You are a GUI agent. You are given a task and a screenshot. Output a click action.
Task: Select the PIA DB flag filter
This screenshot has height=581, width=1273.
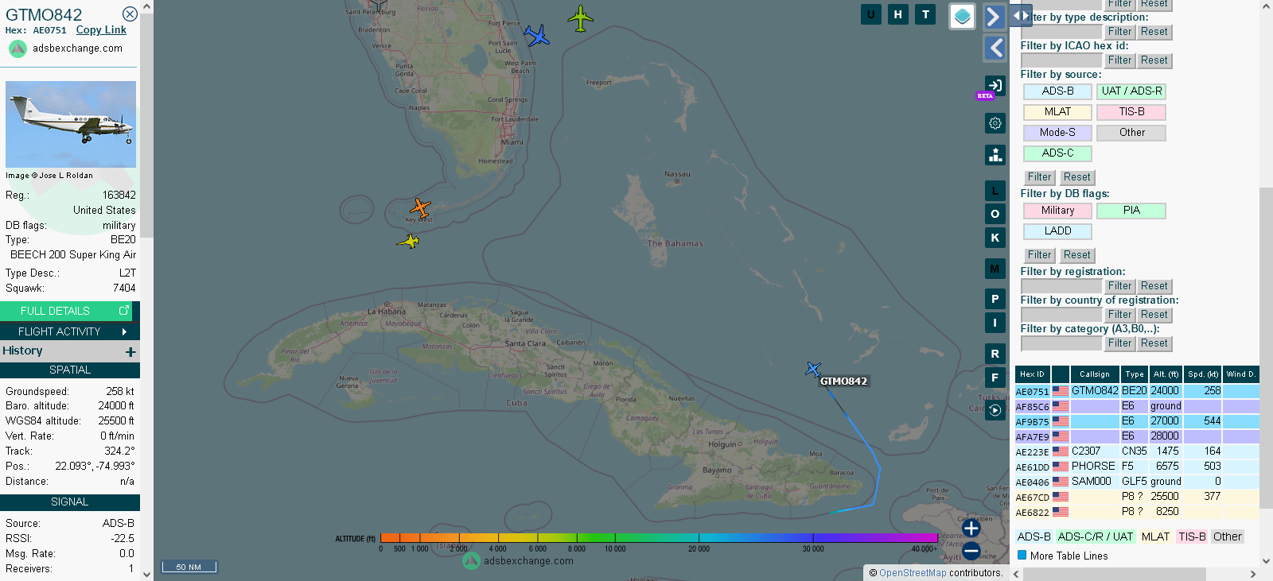click(x=1131, y=211)
